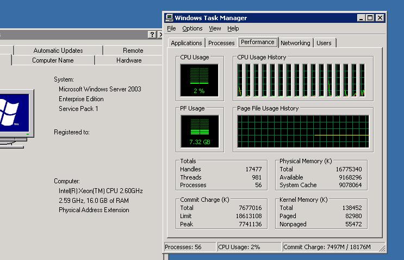404x260 pixels.
Task: Switch to the Applications tab
Action: [187, 43]
